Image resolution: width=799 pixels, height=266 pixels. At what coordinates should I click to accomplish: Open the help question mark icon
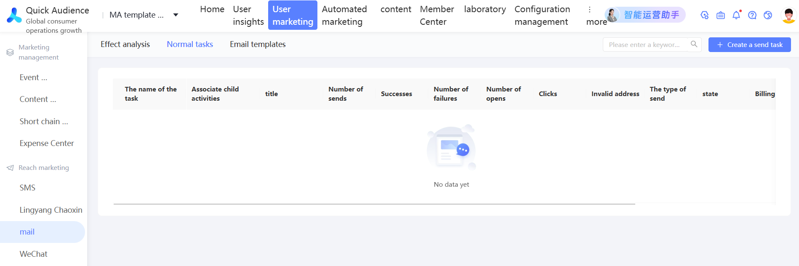(752, 15)
